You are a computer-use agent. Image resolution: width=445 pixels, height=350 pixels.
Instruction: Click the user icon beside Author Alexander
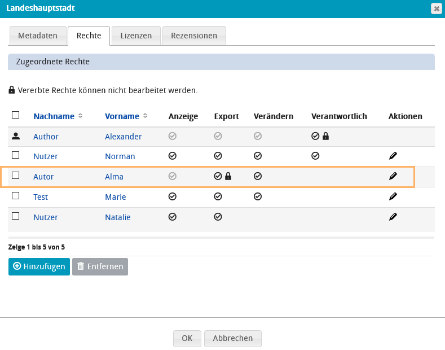(16, 136)
